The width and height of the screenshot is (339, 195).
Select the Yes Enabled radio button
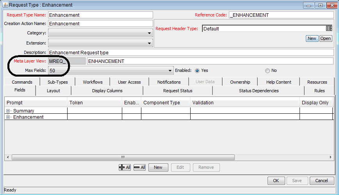click(197, 71)
